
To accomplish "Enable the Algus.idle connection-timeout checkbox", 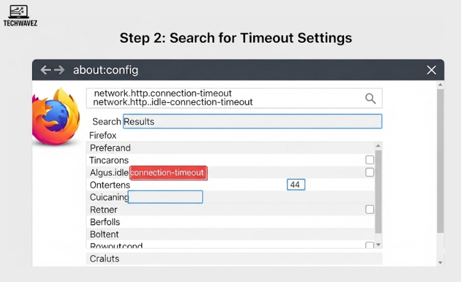I will coord(369,172).
